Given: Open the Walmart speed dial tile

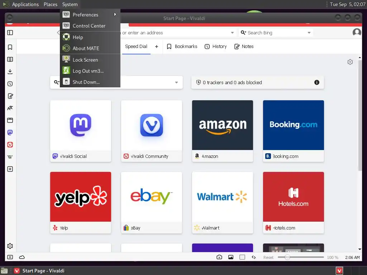Looking at the screenshot, I should click(222, 203).
